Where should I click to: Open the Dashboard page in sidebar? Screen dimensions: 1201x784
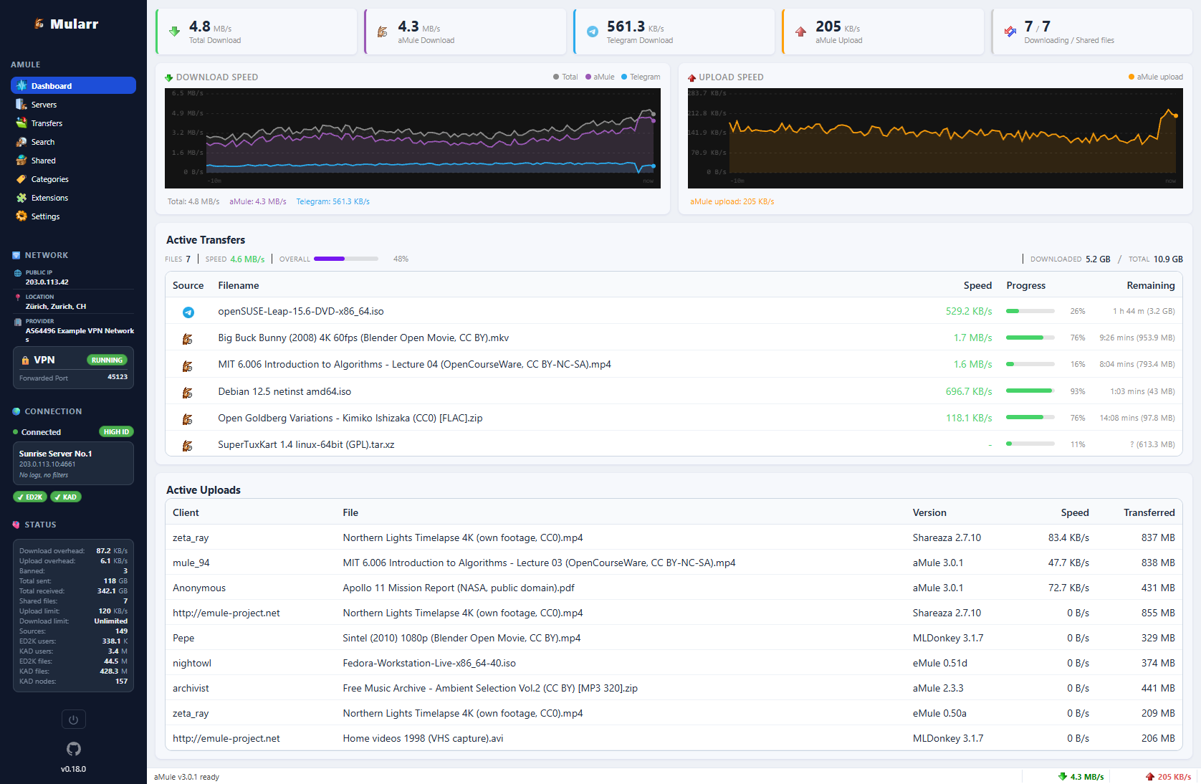73,85
